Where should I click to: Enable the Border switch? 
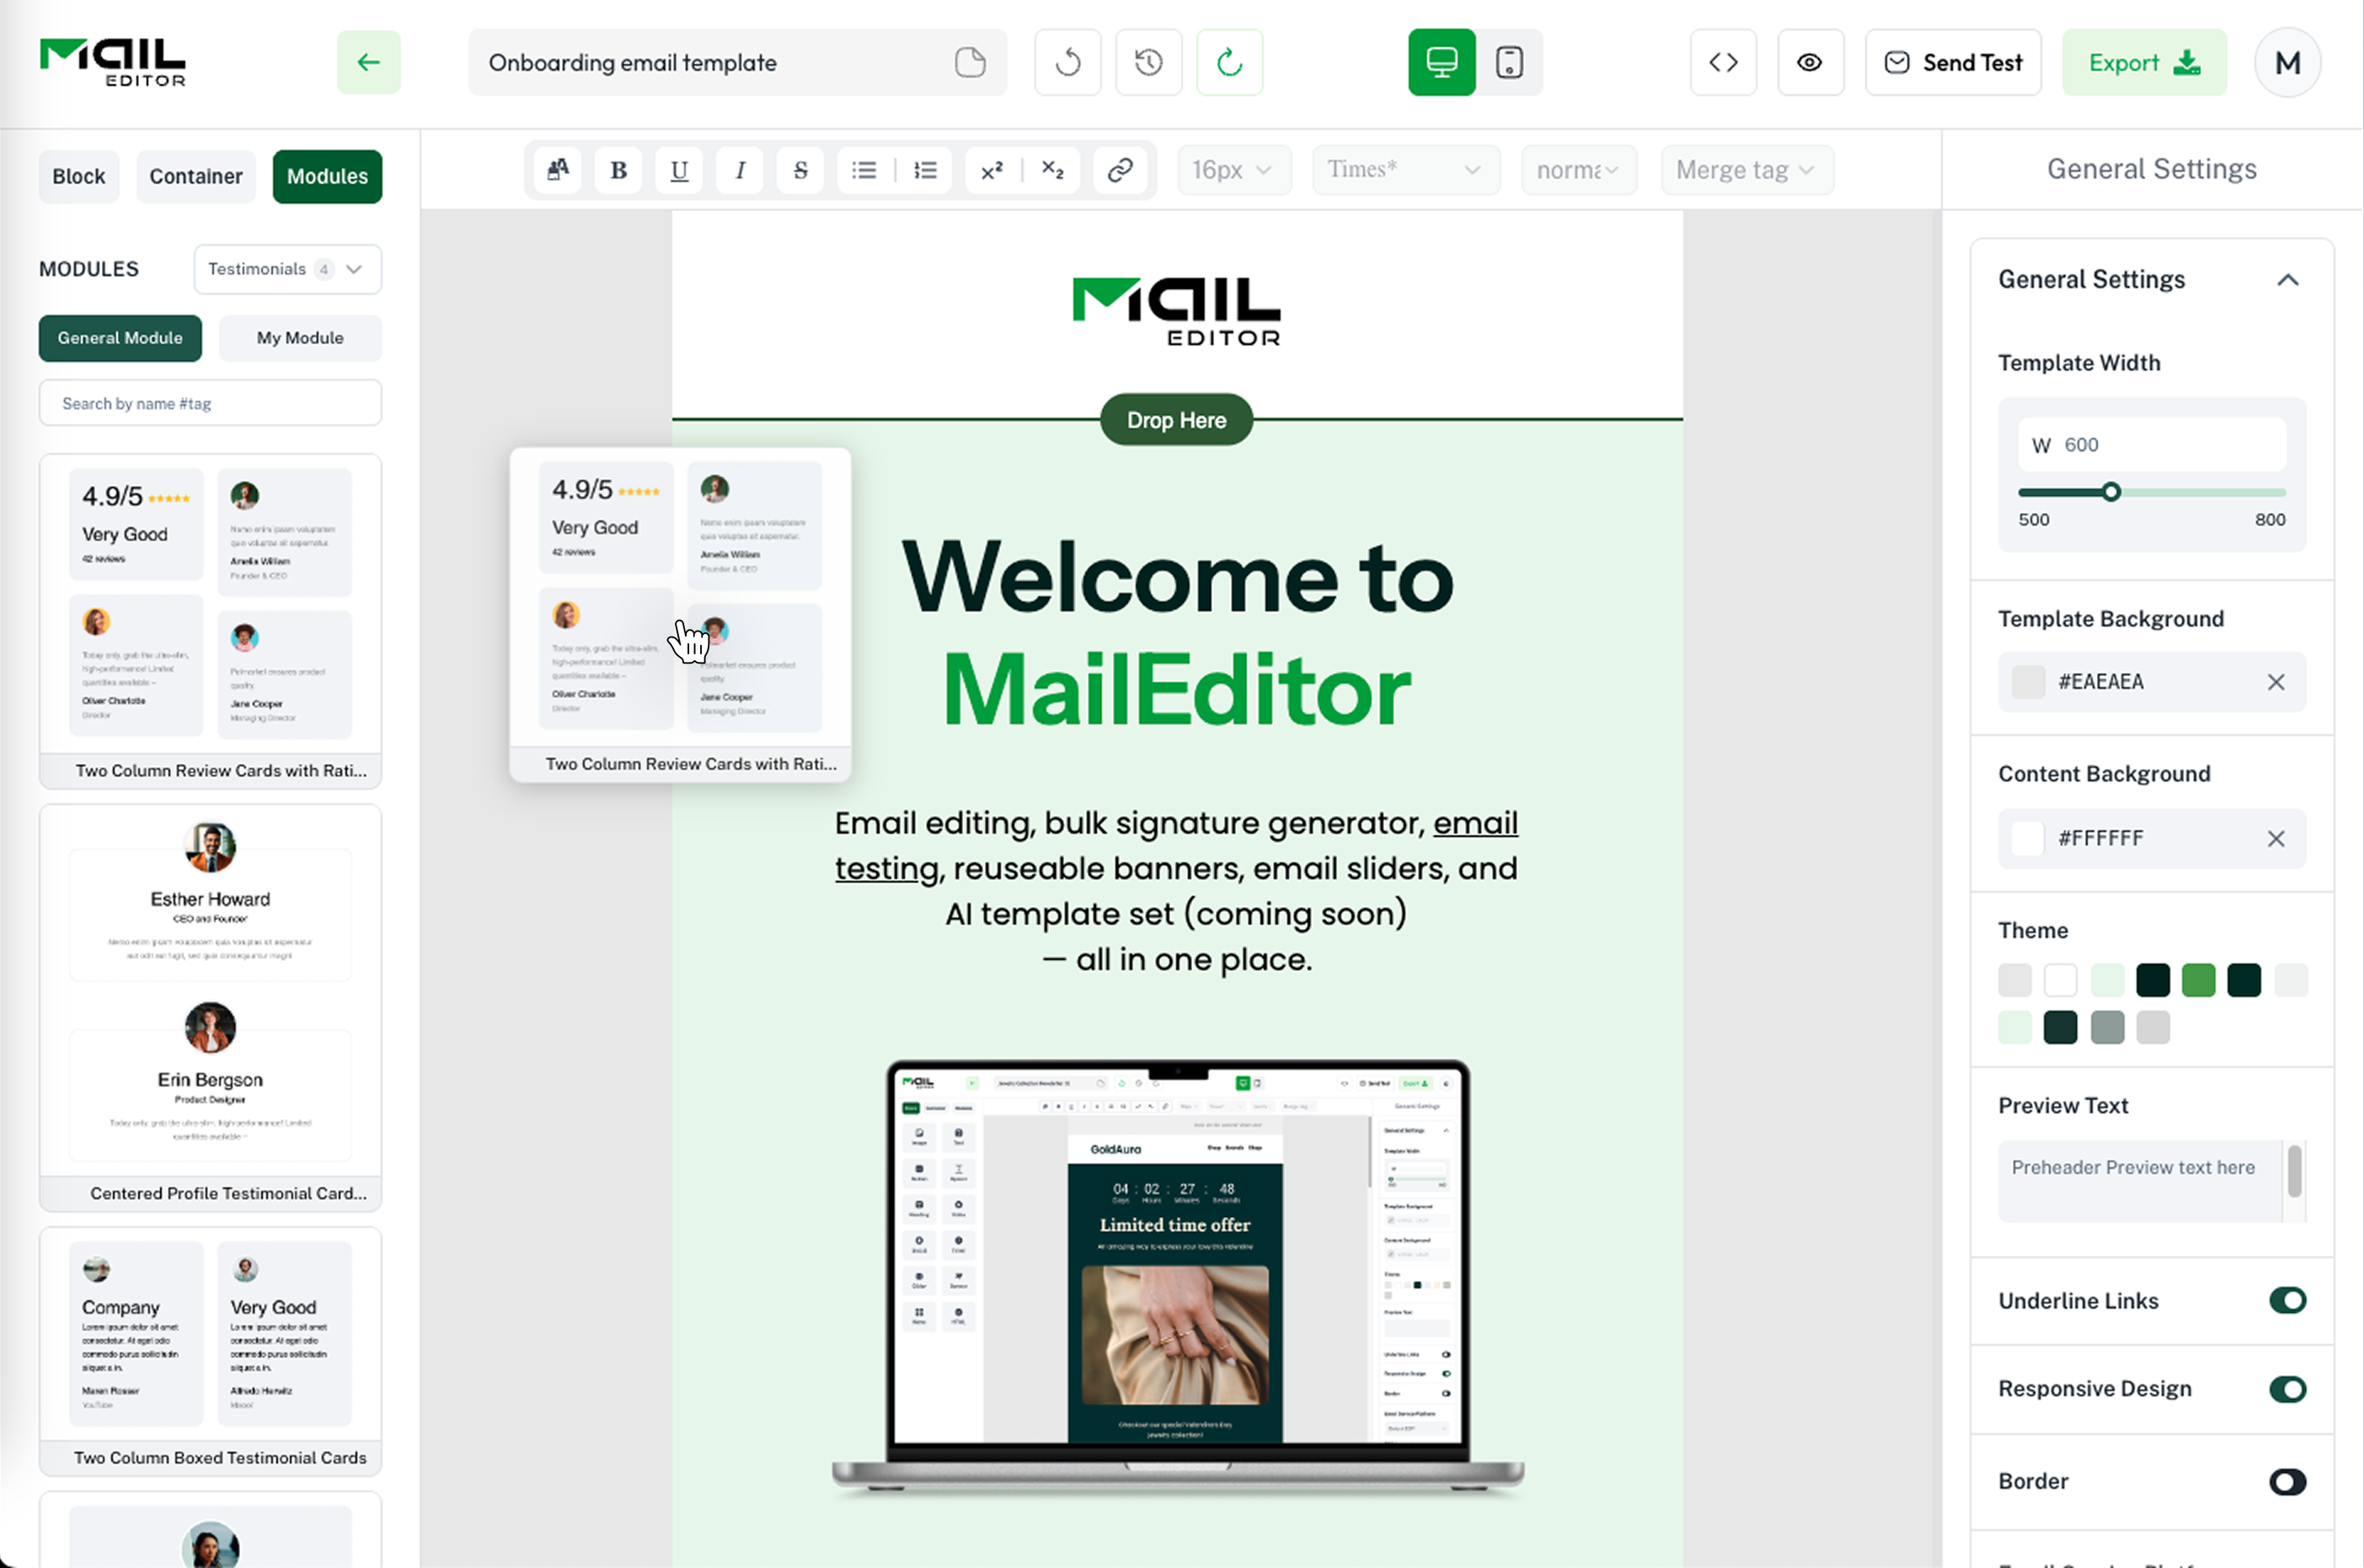[x=2287, y=1481]
